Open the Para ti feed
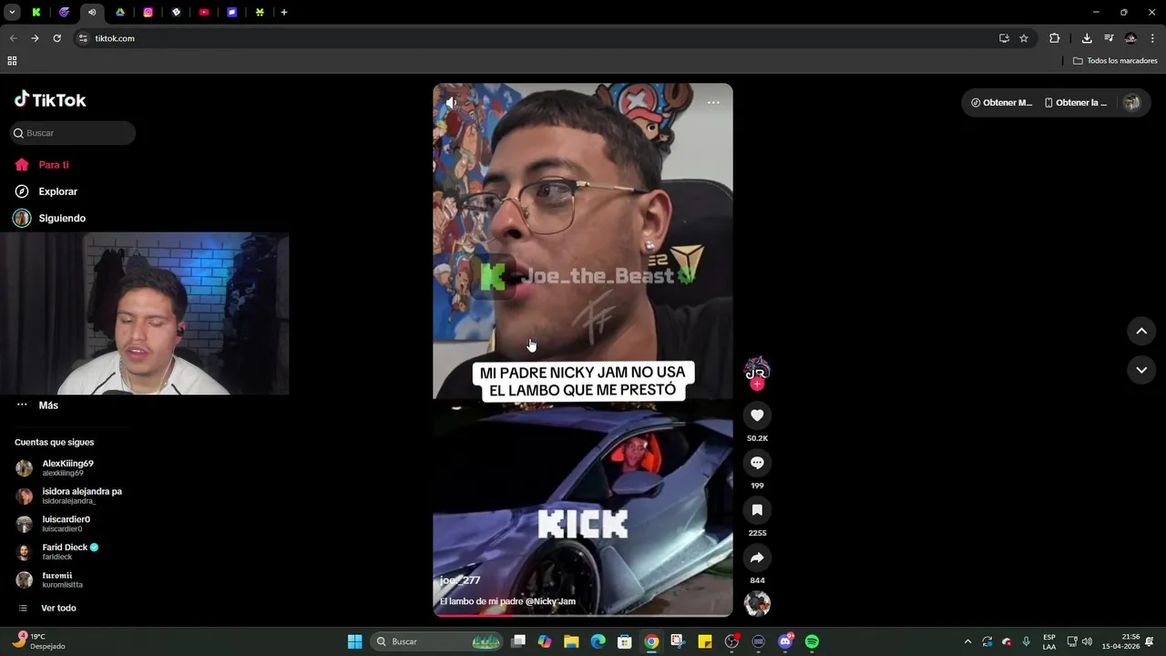 tap(54, 165)
